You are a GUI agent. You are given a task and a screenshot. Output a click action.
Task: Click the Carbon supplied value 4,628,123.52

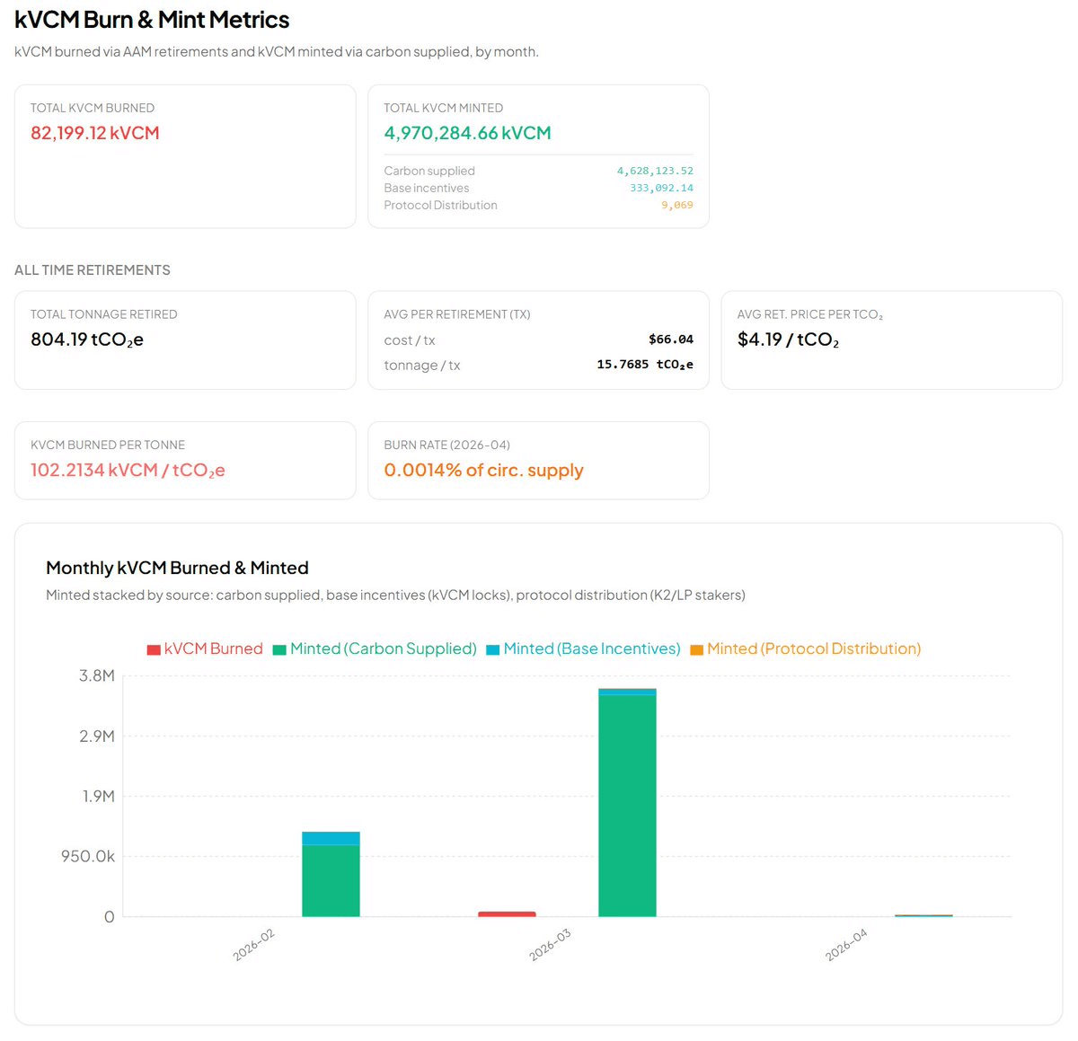point(654,171)
